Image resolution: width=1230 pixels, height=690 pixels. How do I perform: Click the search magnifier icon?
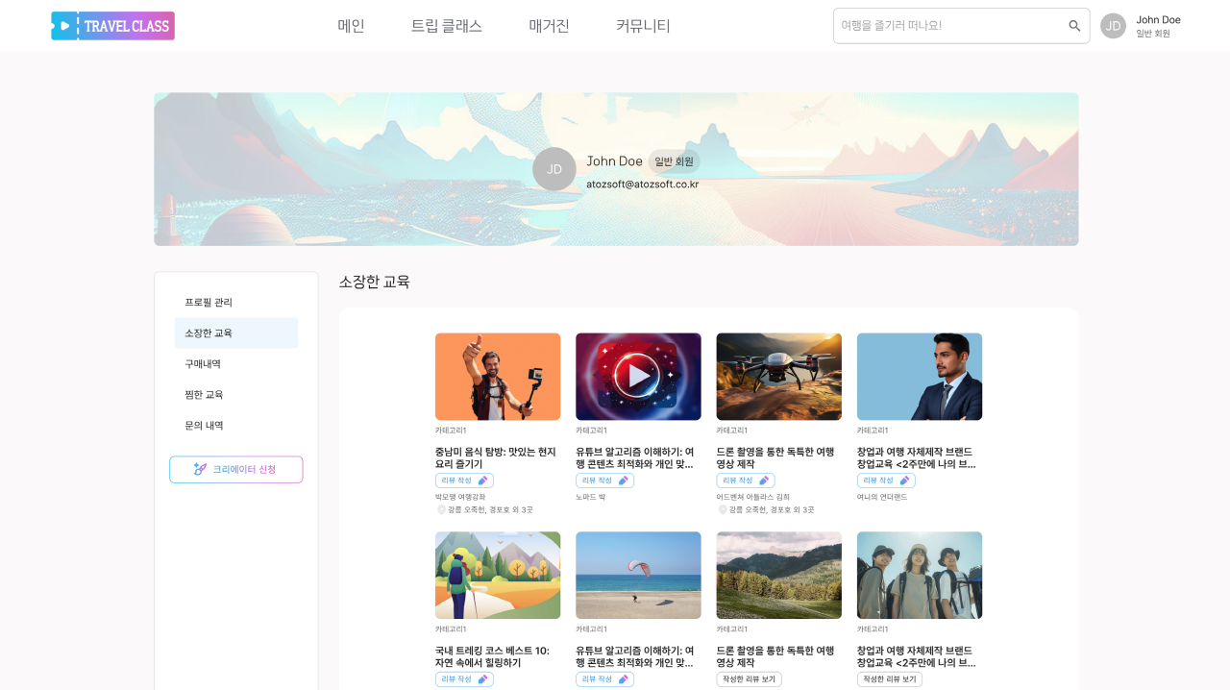pos(1074,26)
